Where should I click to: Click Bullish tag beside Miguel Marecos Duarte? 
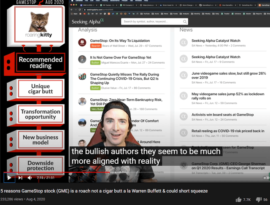point(95,62)
